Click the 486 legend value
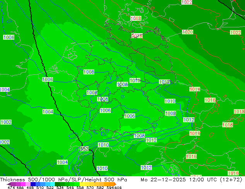This screenshot has width=245, height=189. [20, 187]
